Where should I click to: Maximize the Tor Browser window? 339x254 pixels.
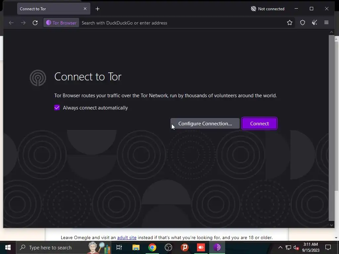311,9
